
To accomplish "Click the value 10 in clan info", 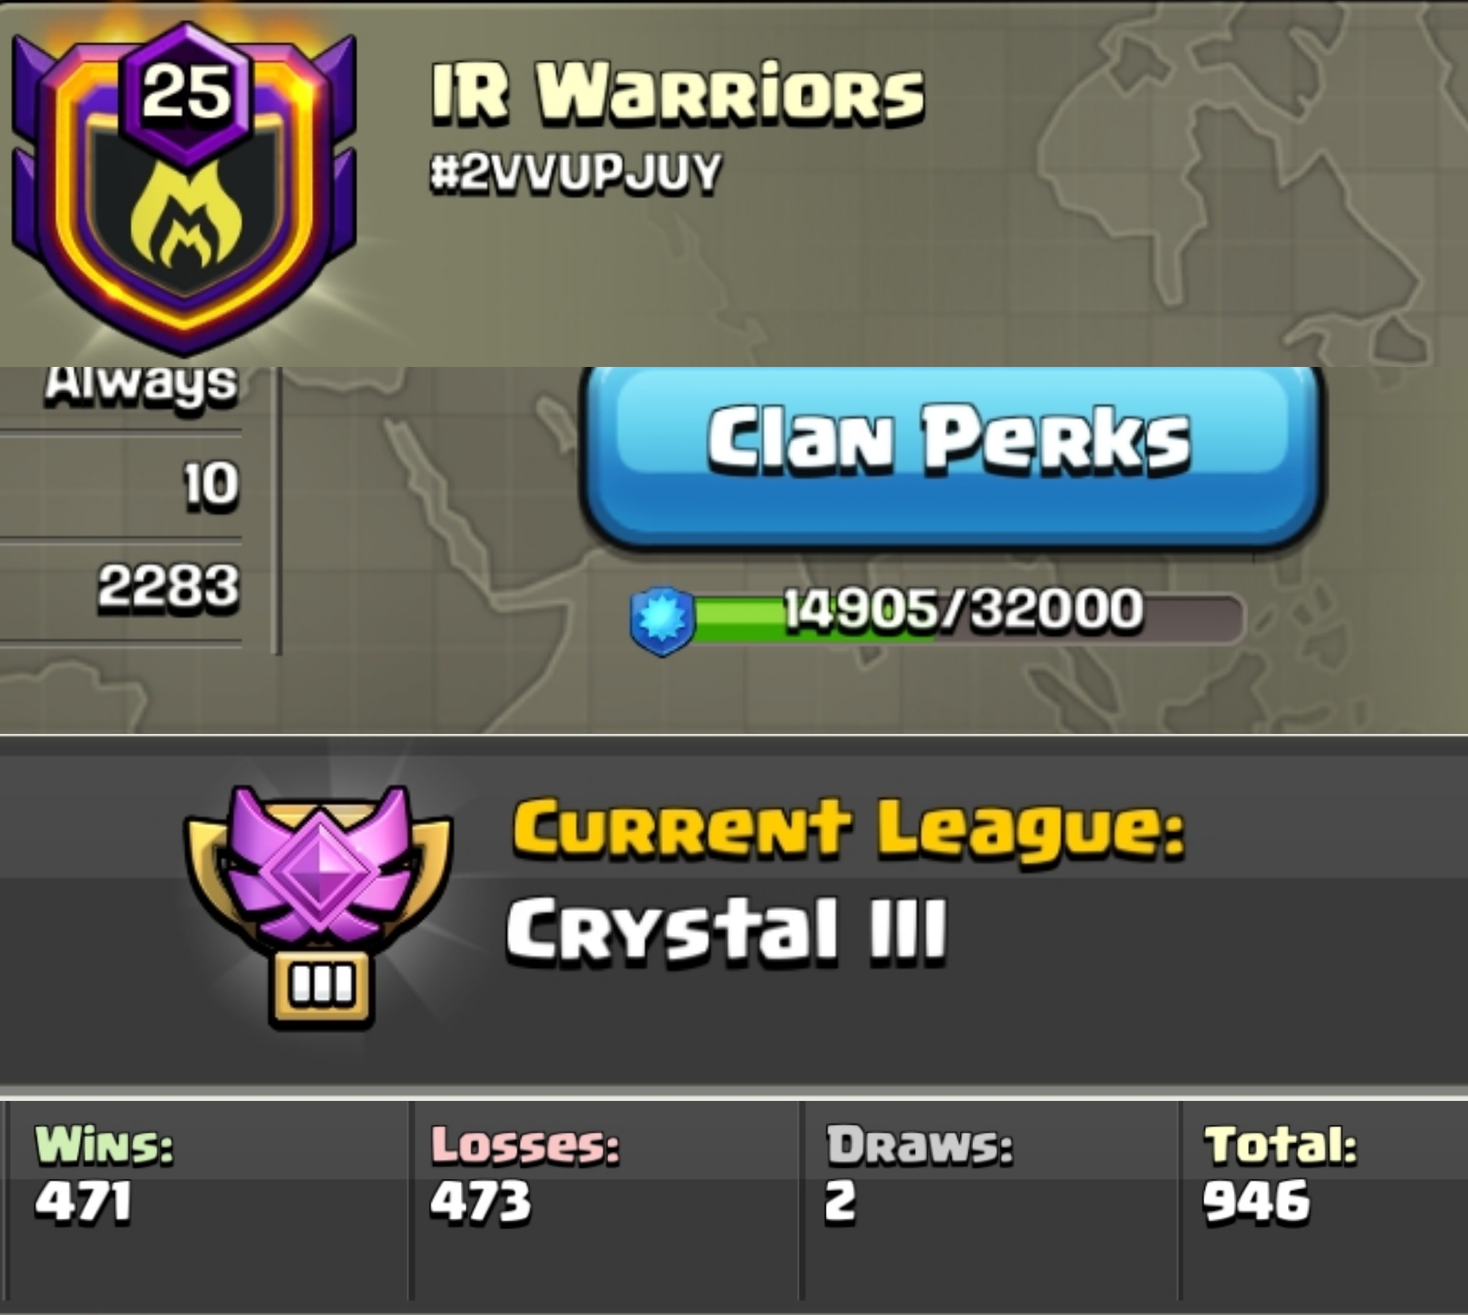I will tap(210, 483).
